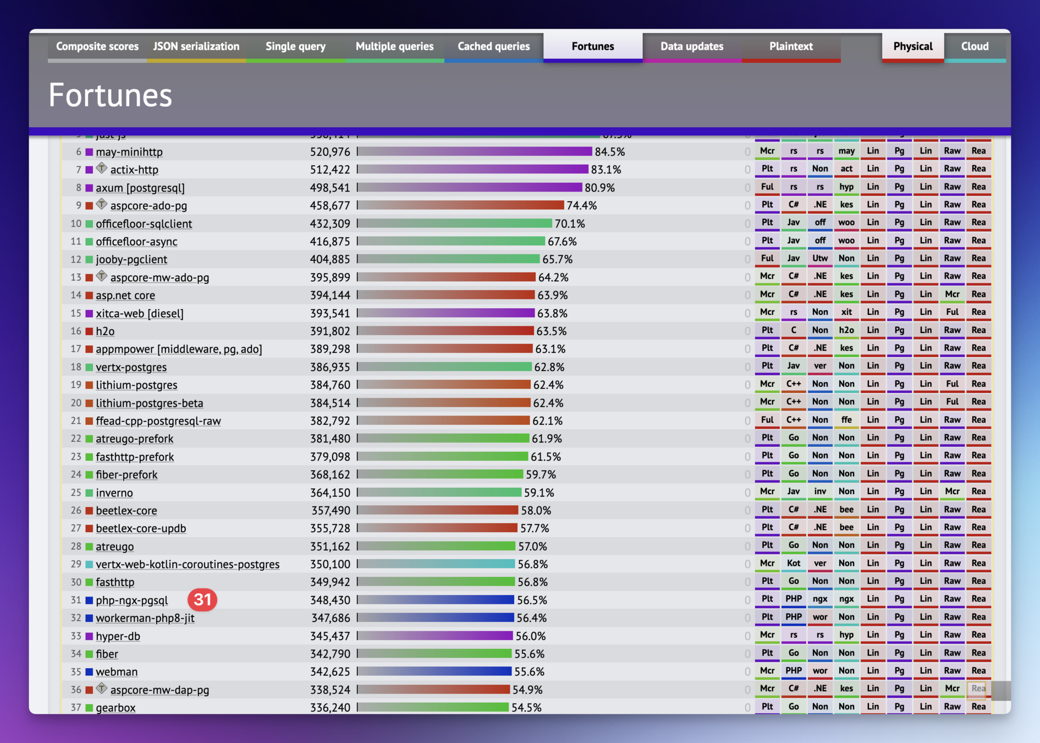Screen dimensions: 1040x743
Task: Click the Kot language tag
Action: [x=794, y=564]
